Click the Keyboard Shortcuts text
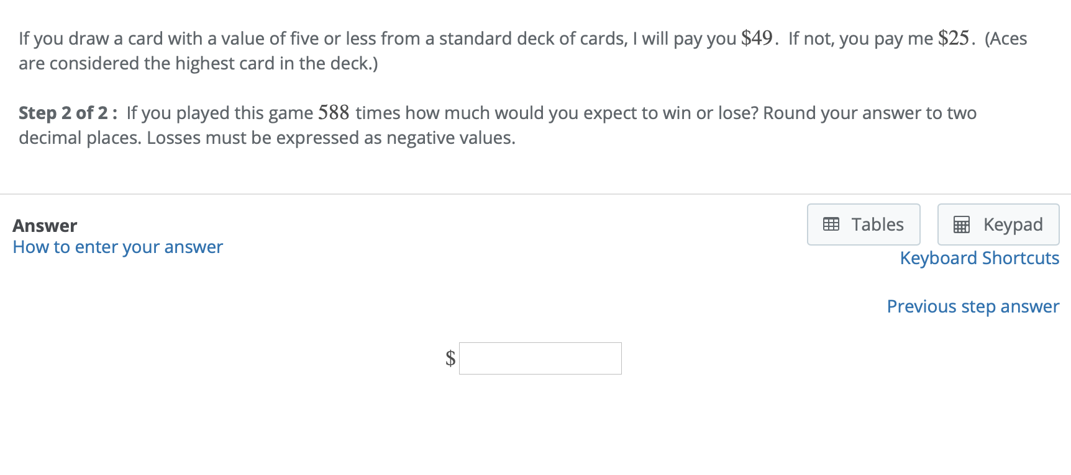This screenshot has width=1071, height=475. 980,258
